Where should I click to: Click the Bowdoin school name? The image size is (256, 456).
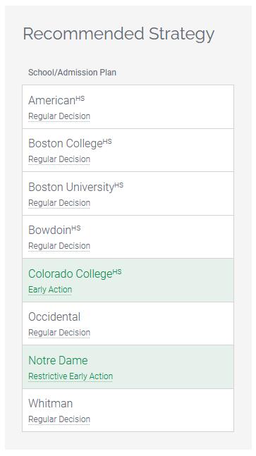[50, 230]
